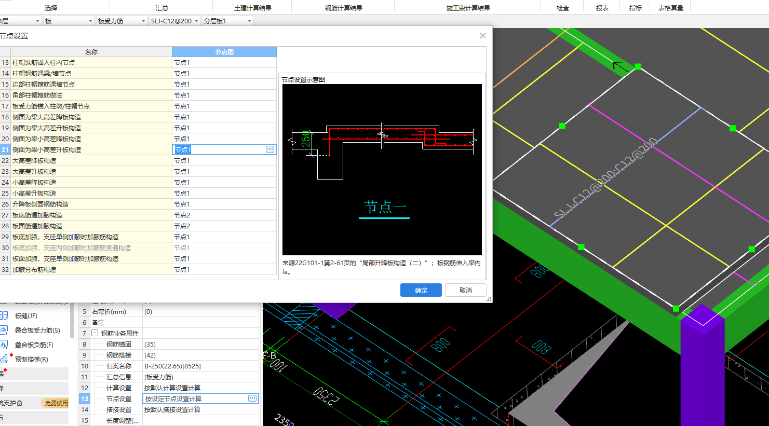769x426 pixels.
Task: Select row 13 柱帽纵筋锚入柱内节点
Action: 91,62
